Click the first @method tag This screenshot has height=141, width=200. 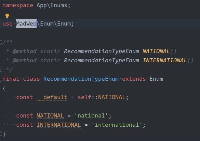pyautogui.click(x=25, y=51)
